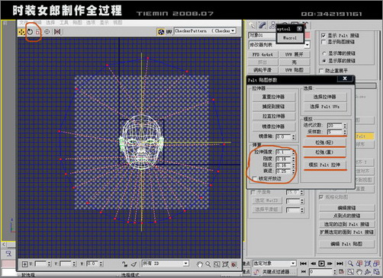Click Zoom Region icon in UVW editor
The width and height of the screenshot is (383, 278).
[x=217, y=264]
